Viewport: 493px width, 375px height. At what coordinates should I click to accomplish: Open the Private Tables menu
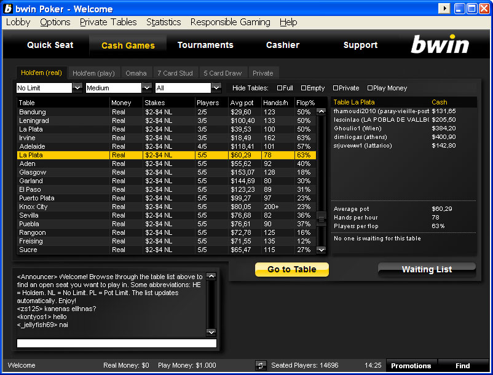108,22
